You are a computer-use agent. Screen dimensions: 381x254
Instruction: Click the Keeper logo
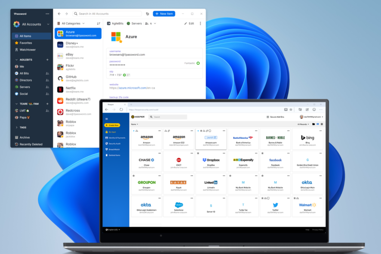coord(138,117)
